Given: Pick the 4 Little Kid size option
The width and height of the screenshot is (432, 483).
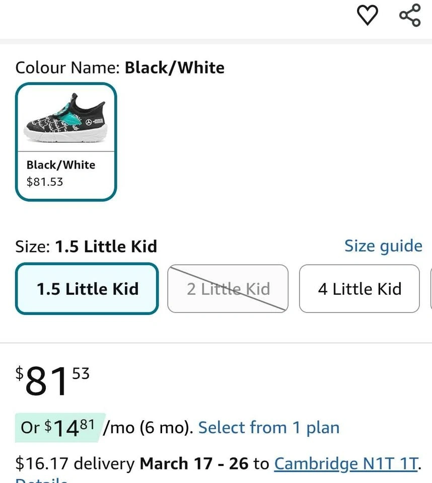Looking at the screenshot, I should 359,289.
